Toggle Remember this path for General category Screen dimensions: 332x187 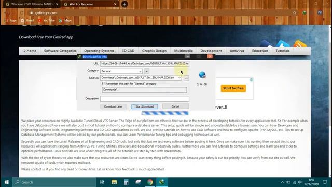point(104,84)
